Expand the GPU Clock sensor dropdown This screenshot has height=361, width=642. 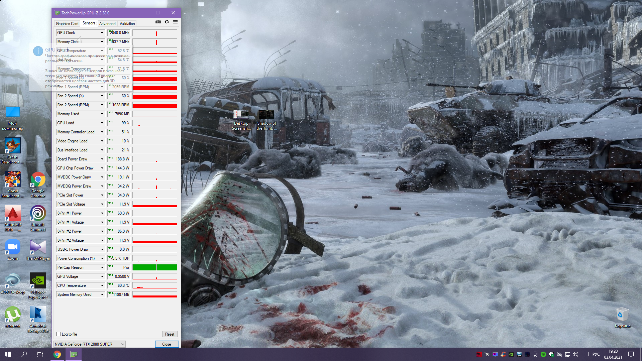click(x=102, y=33)
